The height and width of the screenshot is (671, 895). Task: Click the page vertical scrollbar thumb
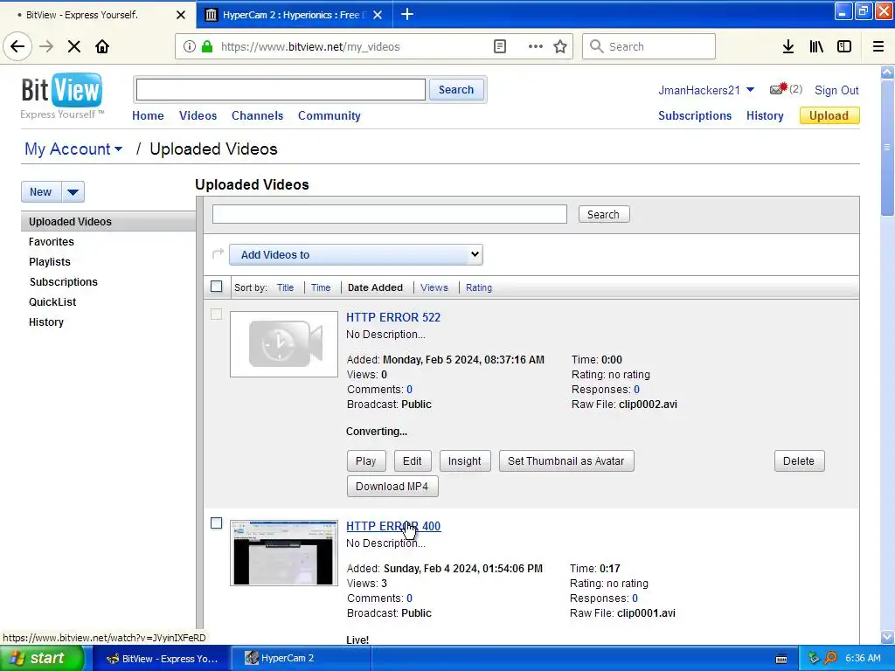[x=888, y=147]
